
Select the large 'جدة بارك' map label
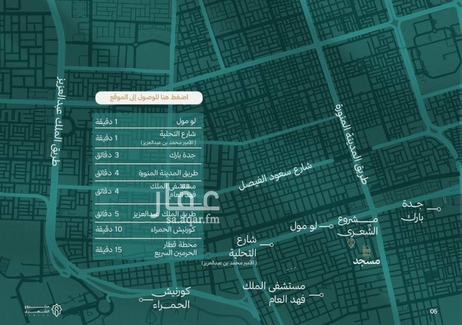coord(413,211)
